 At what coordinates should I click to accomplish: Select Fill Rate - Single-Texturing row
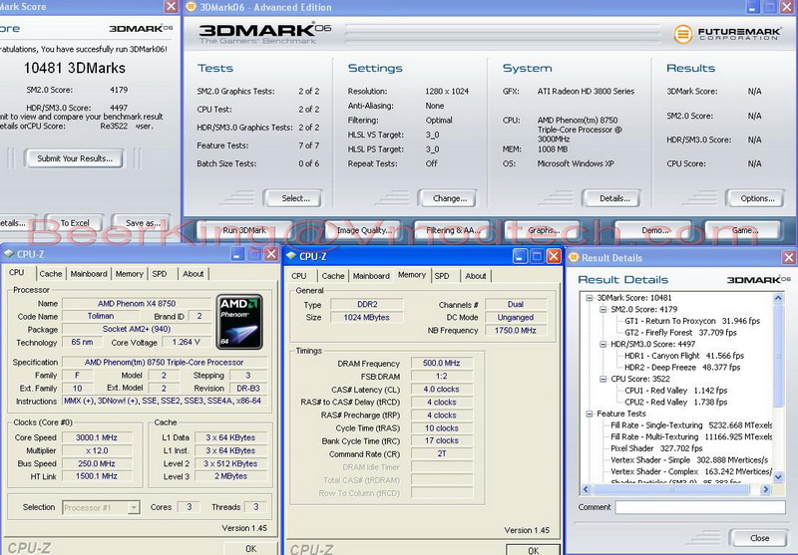tap(691, 425)
